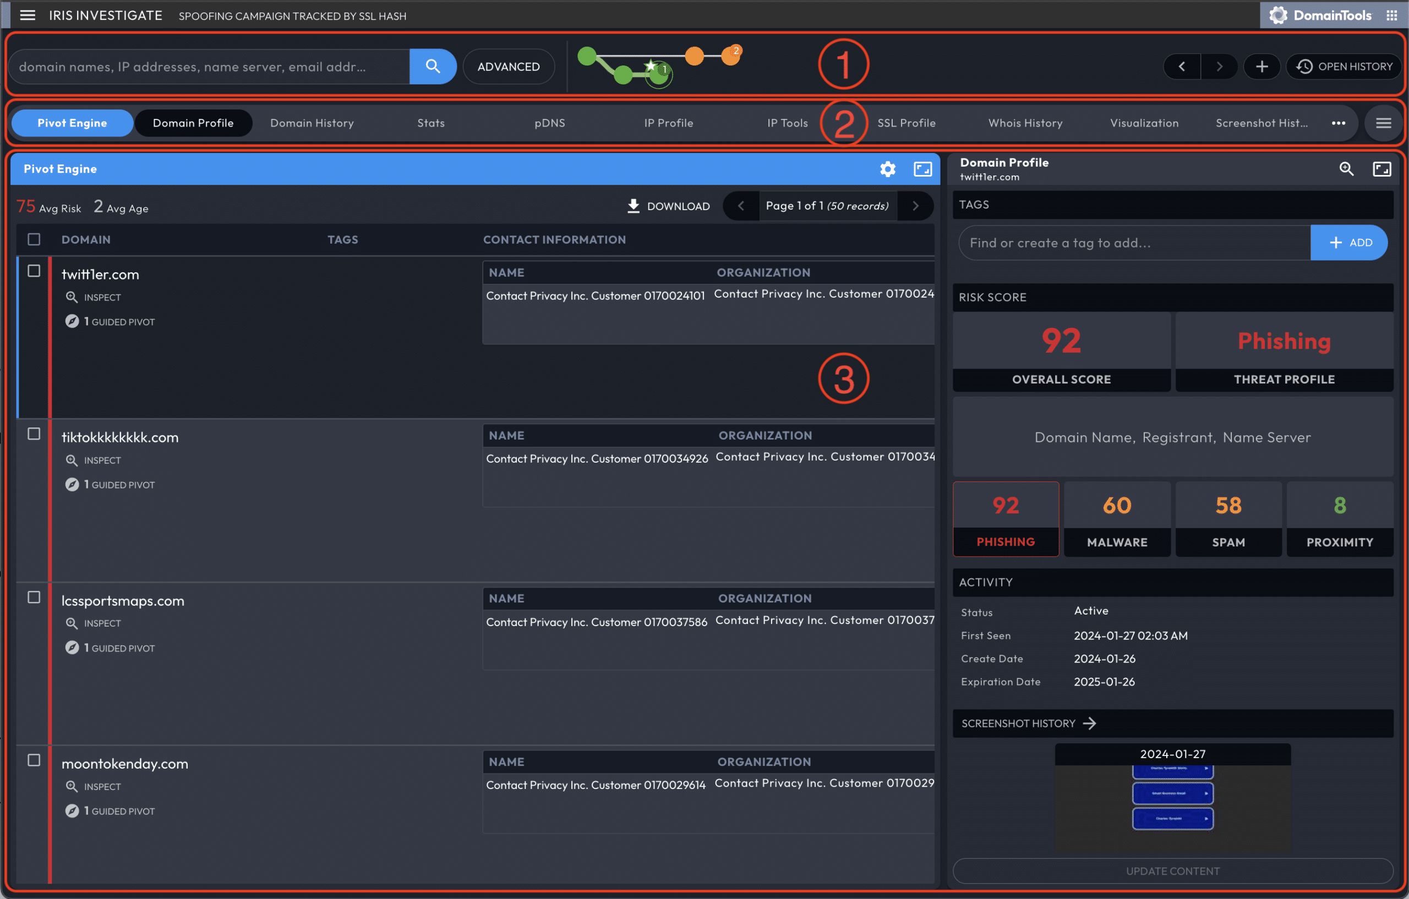Open the Whois History tab
The height and width of the screenshot is (899, 1409).
tap(1025, 123)
